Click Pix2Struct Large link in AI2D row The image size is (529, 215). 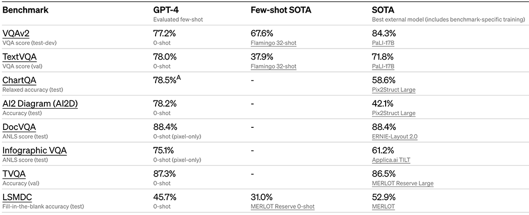(x=394, y=113)
